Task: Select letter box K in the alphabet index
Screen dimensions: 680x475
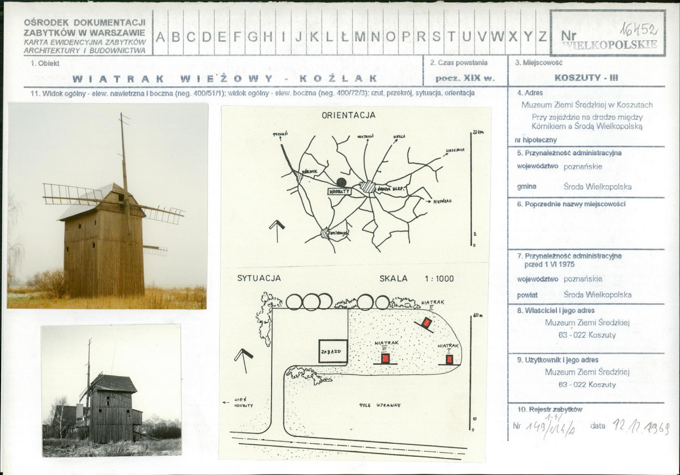Action: click(x=314, y=36)
